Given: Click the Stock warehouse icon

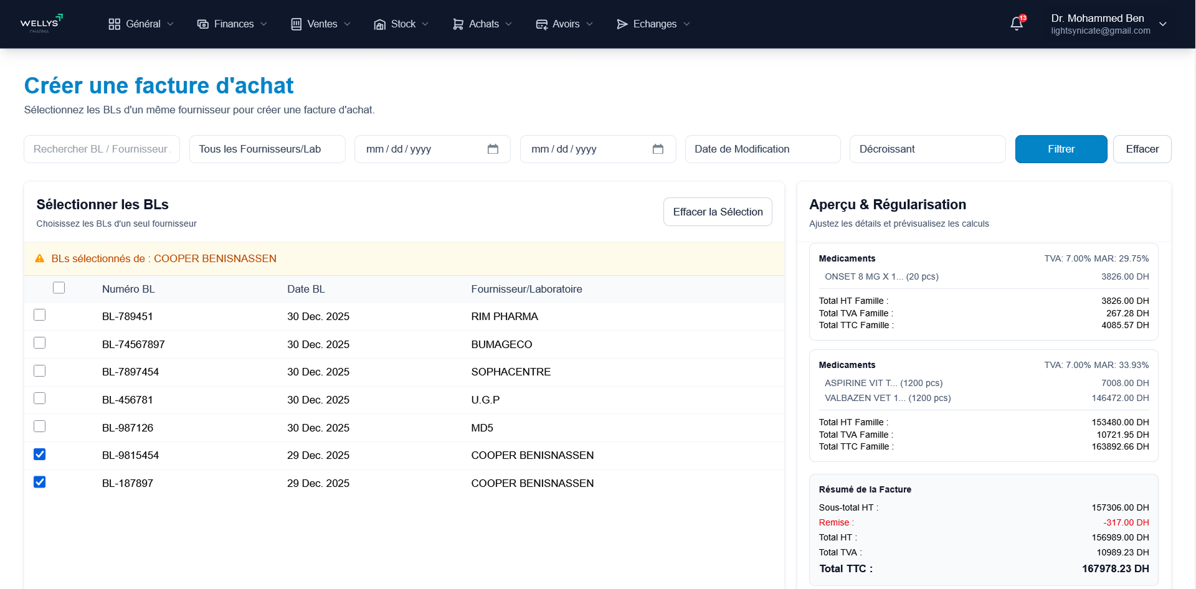Looking at the screenshot, I should [379, 24].
